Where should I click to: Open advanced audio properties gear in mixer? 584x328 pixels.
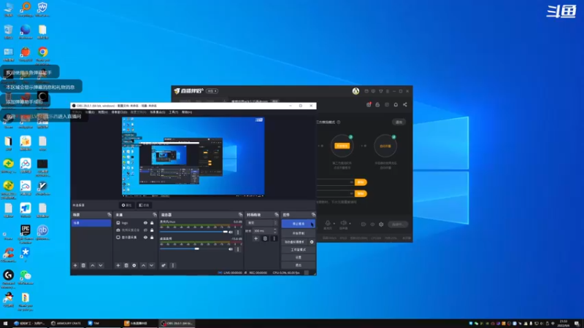(164, 265)
